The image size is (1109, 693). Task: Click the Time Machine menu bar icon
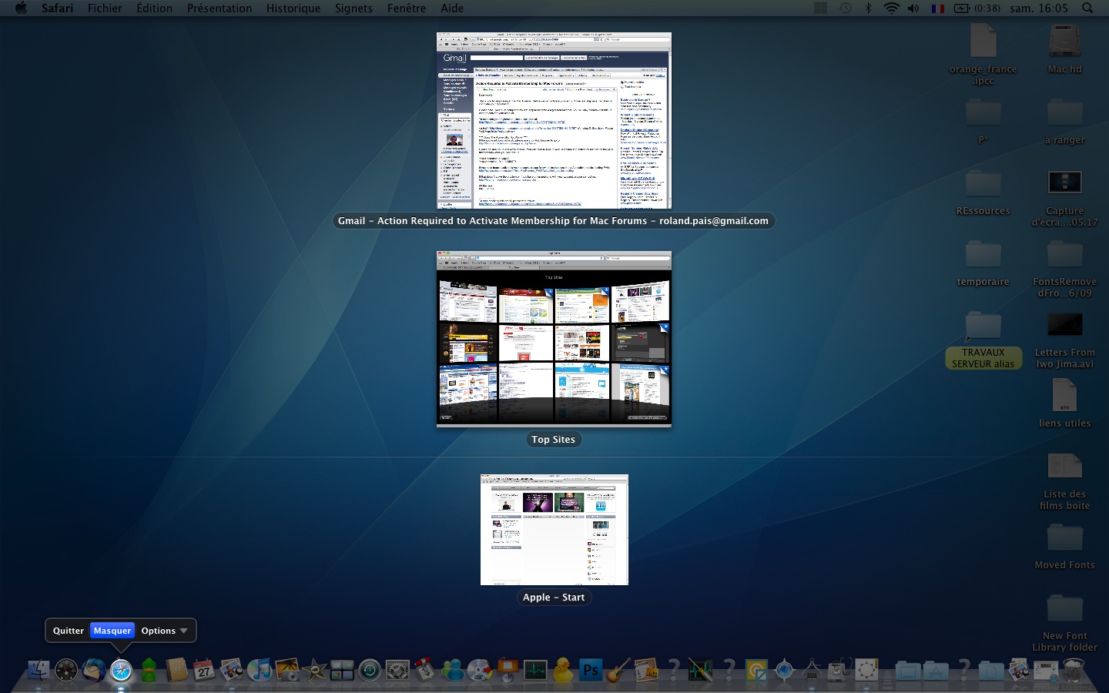[x=845, y=8]
